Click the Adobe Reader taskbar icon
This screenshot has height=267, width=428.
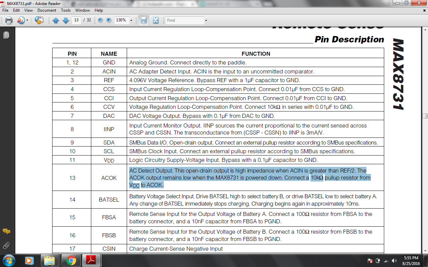[x=92, y=260]
